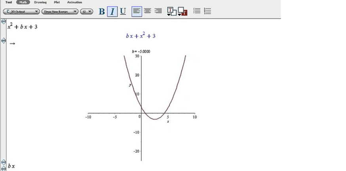Toggle the highlighted italic button
This screenshot has width=346, height=171.
[112, 11]
